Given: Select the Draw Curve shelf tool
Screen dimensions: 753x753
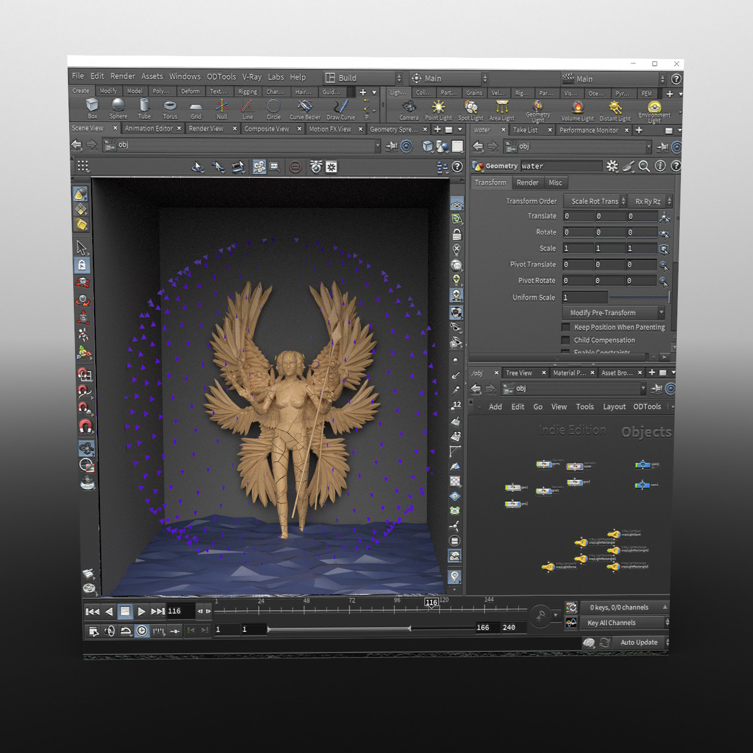Looking at the screenshot, I should [340, 108].
